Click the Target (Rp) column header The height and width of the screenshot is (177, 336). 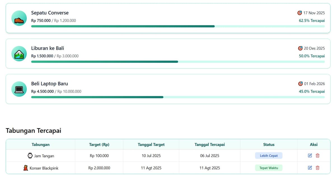click(x=99, y=144)
